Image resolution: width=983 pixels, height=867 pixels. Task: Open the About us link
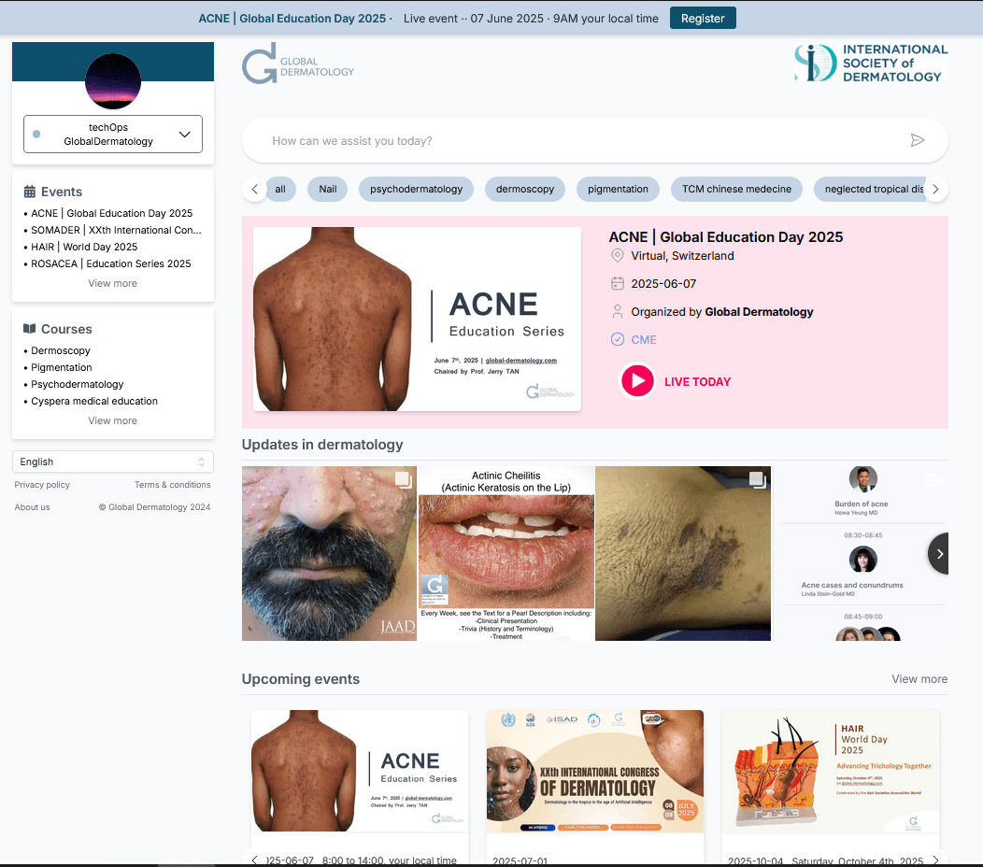tap(32, 507)
